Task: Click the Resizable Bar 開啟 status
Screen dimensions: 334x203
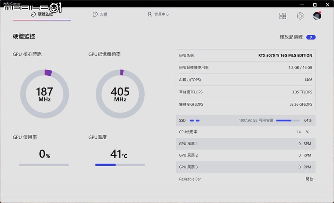Action: click(x=309, y=179)
